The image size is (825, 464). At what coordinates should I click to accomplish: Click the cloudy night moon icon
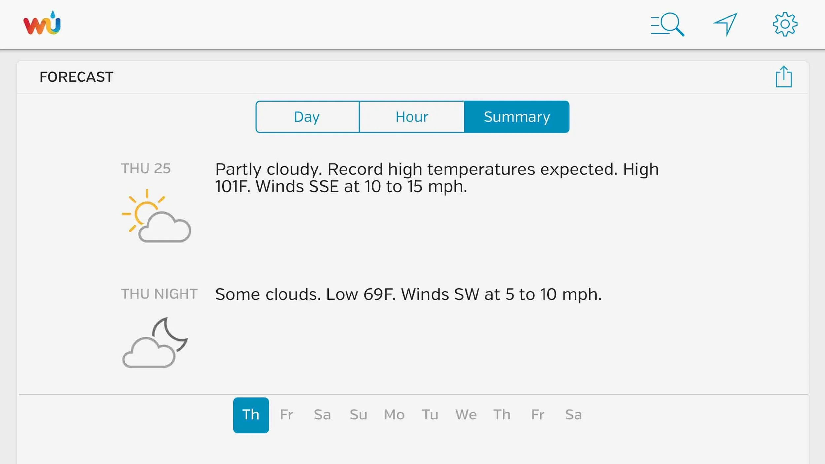155,343
